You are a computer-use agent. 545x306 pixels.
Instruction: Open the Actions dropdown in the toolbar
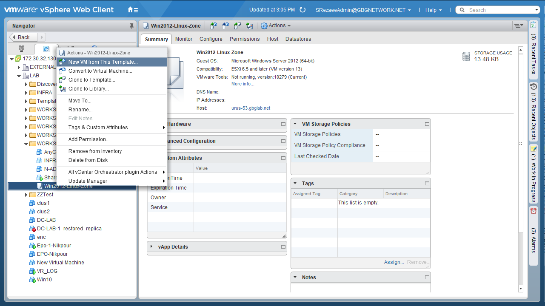[276, 26]
